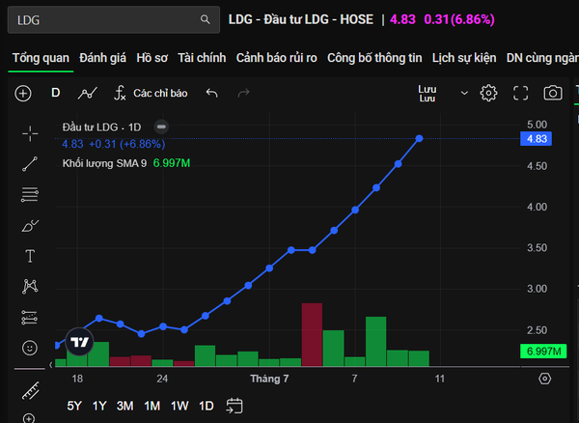Set range to 1Y
The image size is (579, 423).
tap(99, 406)
